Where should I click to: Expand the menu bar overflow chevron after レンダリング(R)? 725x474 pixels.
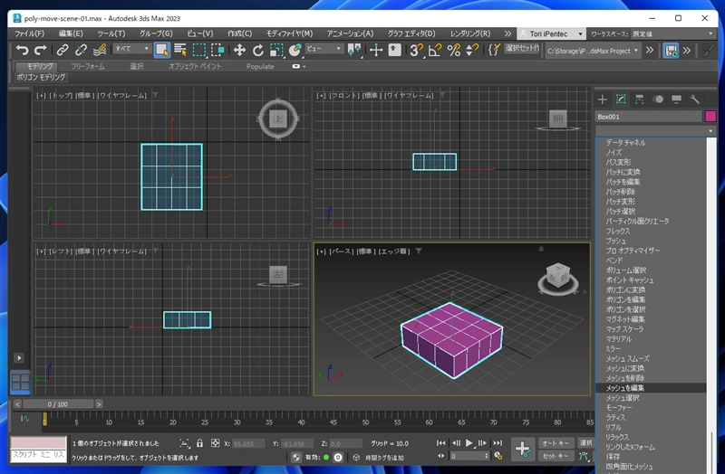coord(507,33)
